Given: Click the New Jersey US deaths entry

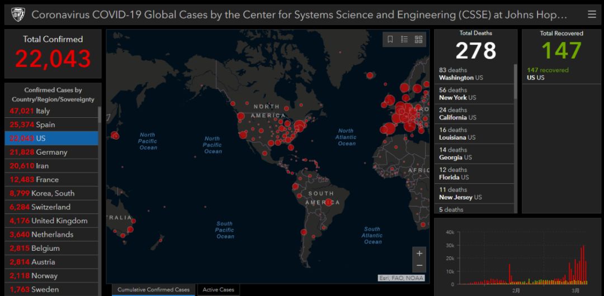Looking at the screenshot, I should (x=474, y=193).
